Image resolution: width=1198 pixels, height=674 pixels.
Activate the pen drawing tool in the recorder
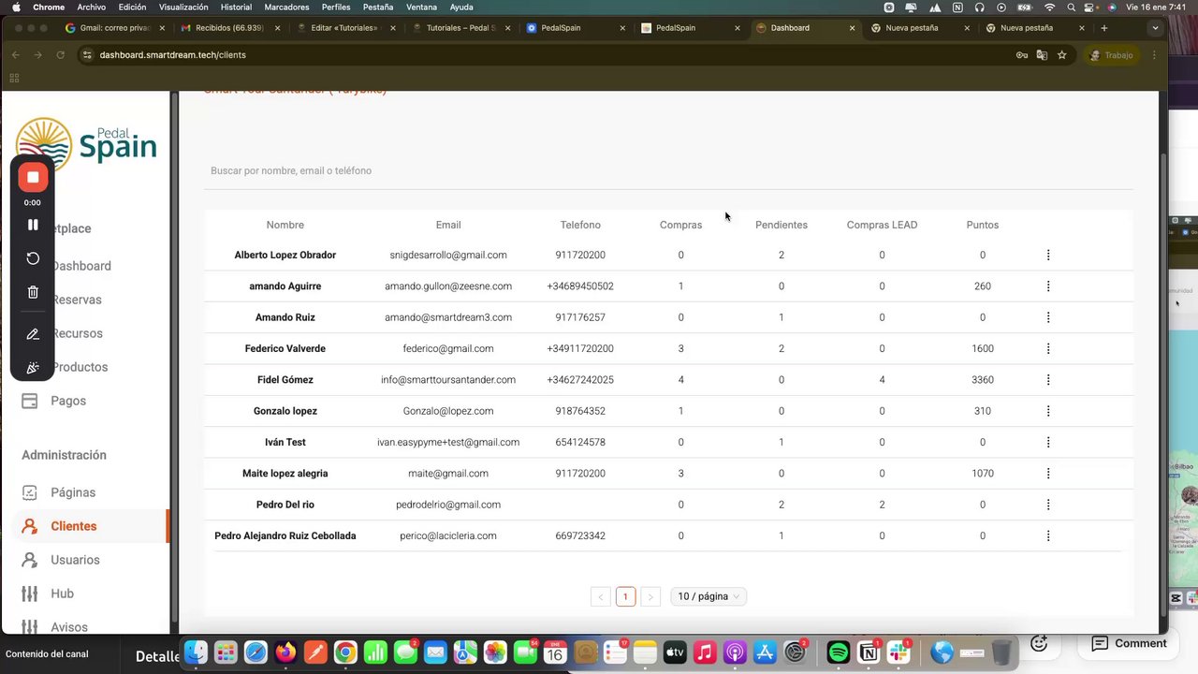[x=33, y=334]
